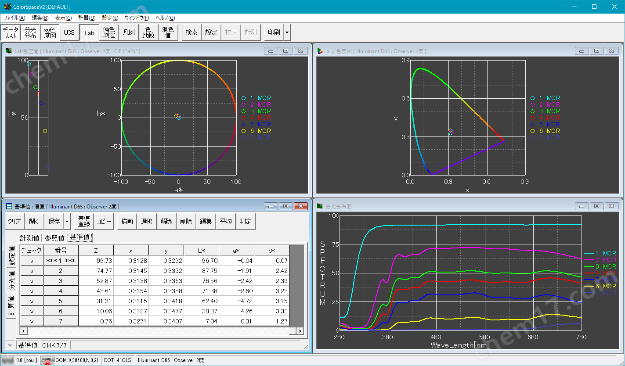The image size is (625, 366).
Task: Open the 計器(D) menu
Action: [87, 18]
